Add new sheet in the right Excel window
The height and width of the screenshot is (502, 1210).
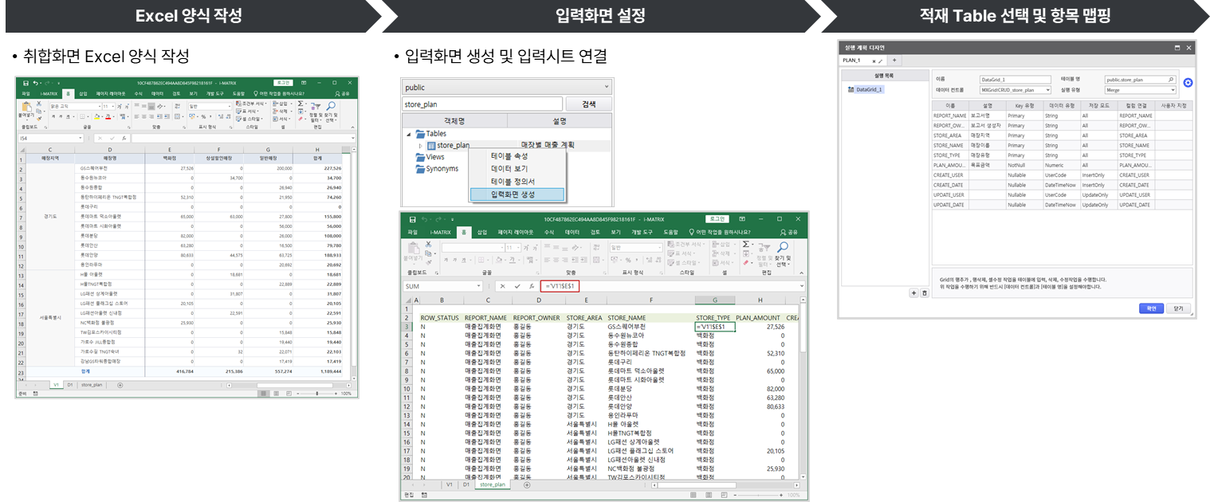pyautogui.click(x=526, y=484)
